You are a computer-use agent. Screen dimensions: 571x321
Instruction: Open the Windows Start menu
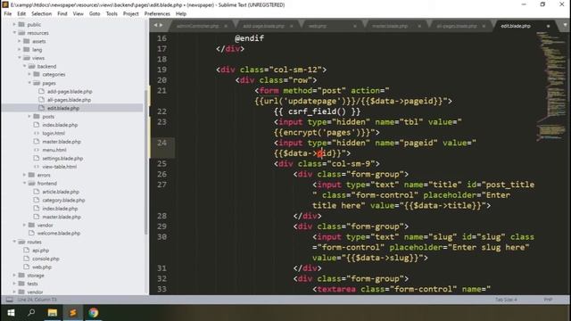click(x=11, y=313)
